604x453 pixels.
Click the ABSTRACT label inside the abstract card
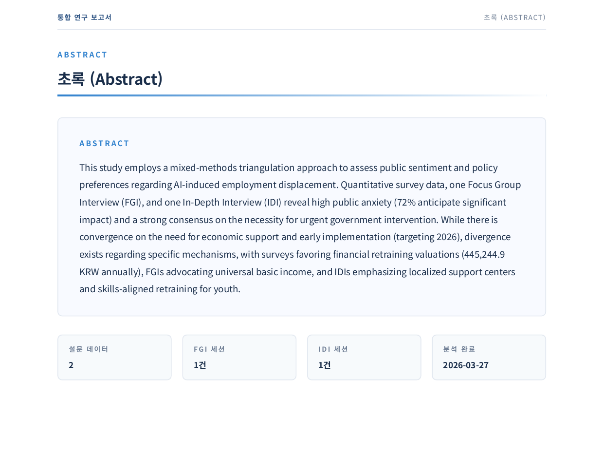tap(105, 143)
